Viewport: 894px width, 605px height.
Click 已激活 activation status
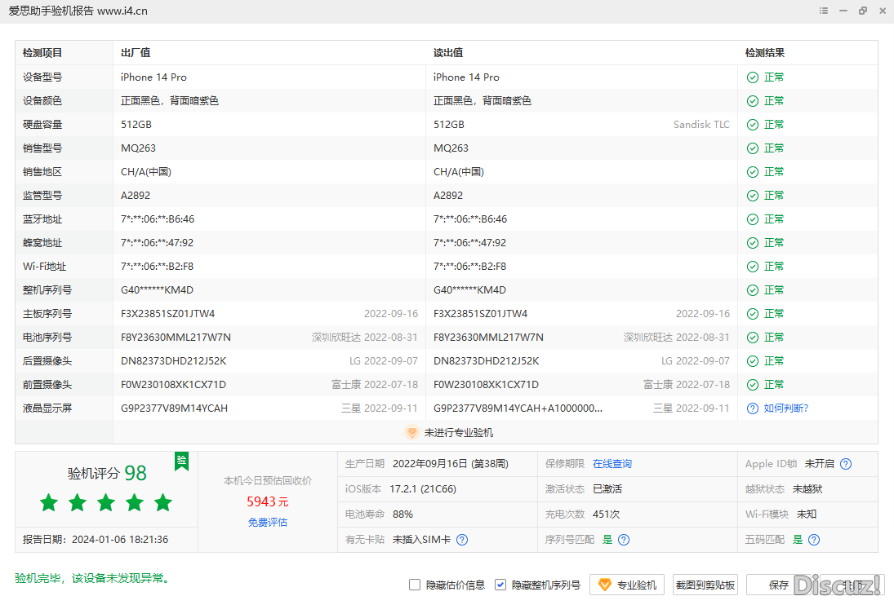click(607, 489)
